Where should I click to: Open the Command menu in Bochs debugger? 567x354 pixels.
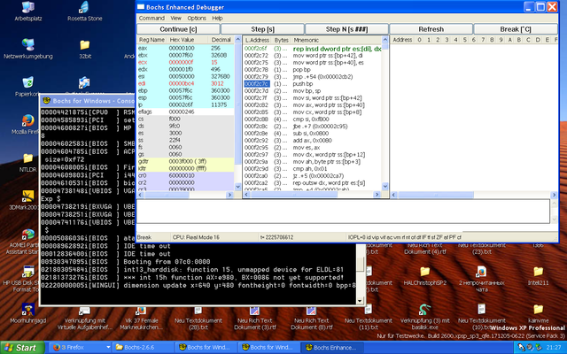coord(151,18)
